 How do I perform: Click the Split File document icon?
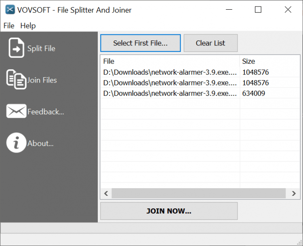click(x=16, y=48)
